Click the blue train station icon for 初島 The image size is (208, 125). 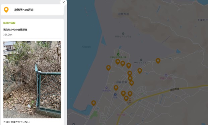pyautogui.click(x=115, y=95)
